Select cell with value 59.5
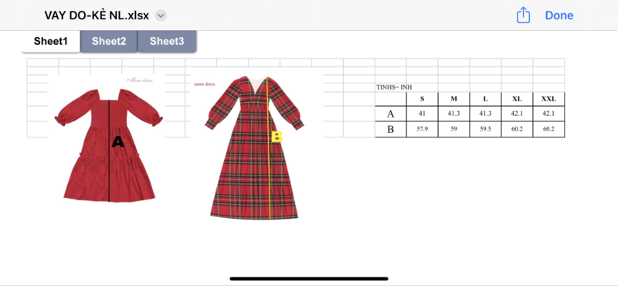Screen dimensions: 618x286 pyautogui.click(x=486, y=129)
